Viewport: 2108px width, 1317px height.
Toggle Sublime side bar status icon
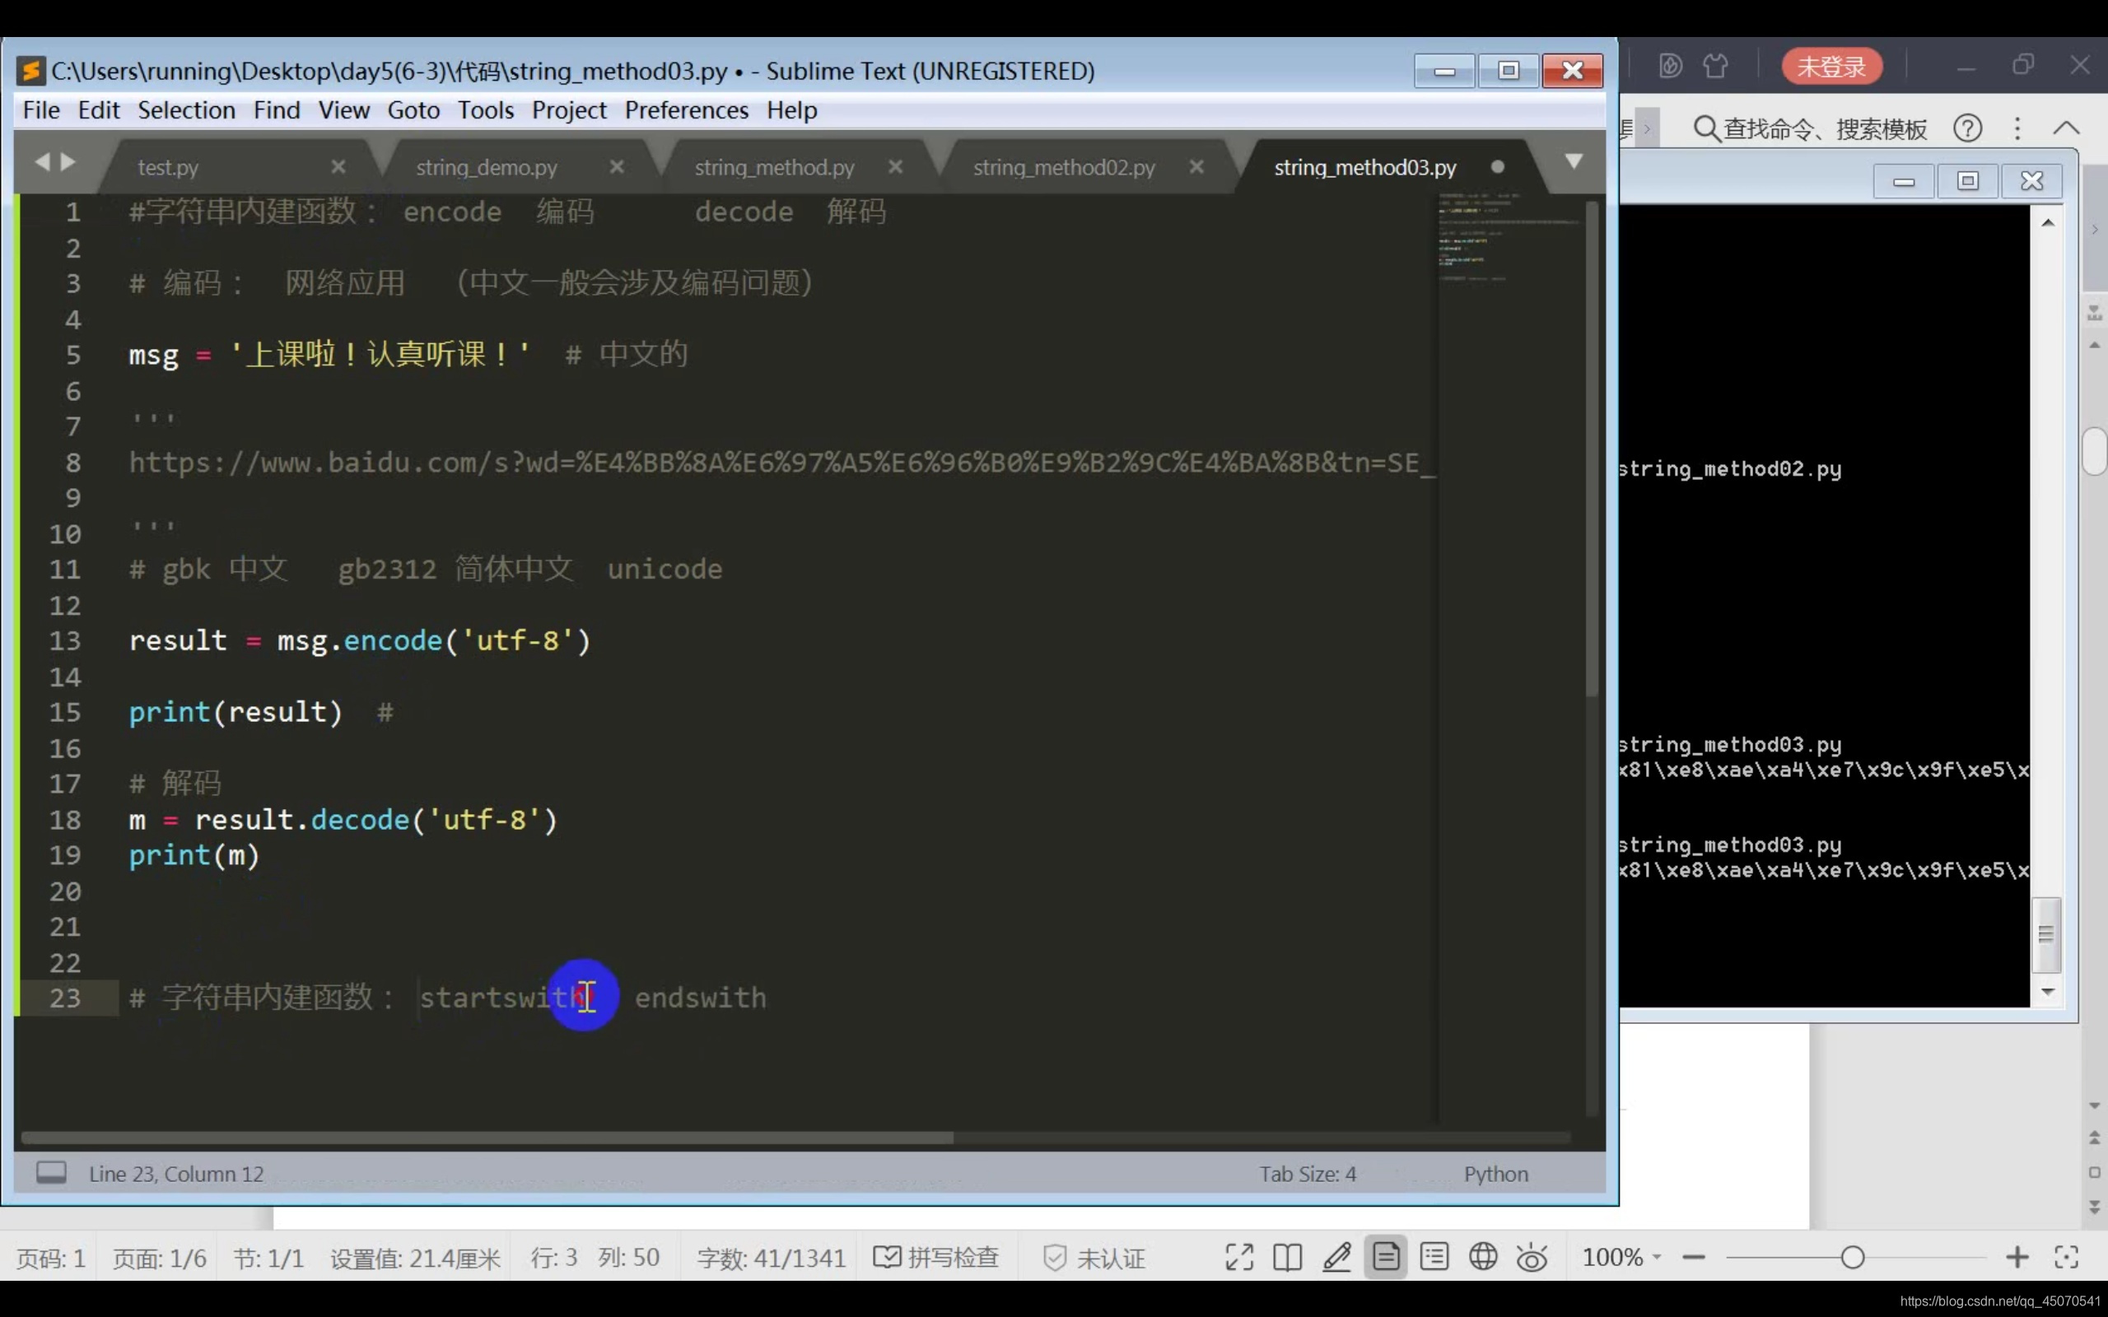pyautogui.click(x=51, y=1172)
